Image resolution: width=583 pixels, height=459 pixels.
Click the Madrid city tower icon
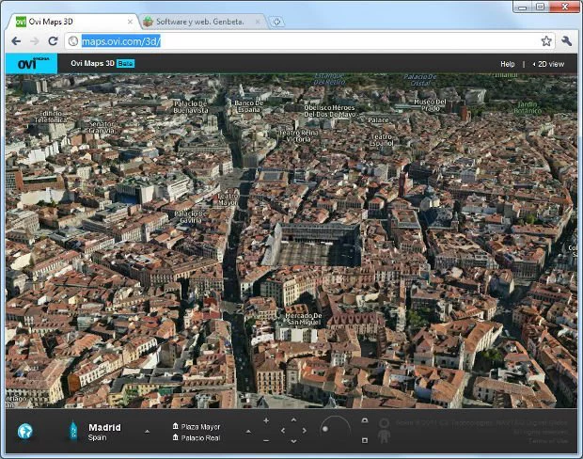73,431
